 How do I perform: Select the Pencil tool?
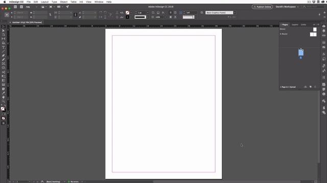[4, 59]
